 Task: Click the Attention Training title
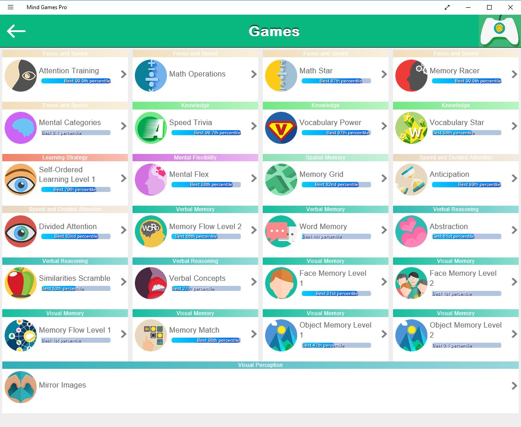click(69, 71)
